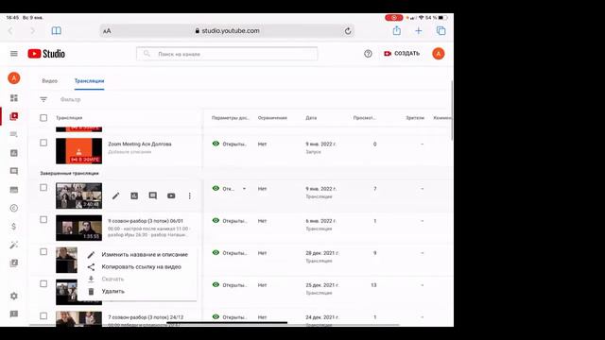Viewport: 605px width, 340px height.
Task: Check the 7 созвон-разбор row checkbox
Action: 43,315
